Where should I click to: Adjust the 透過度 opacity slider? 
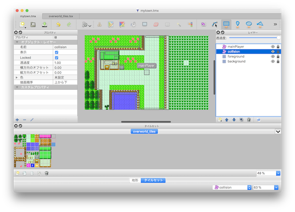254,38
